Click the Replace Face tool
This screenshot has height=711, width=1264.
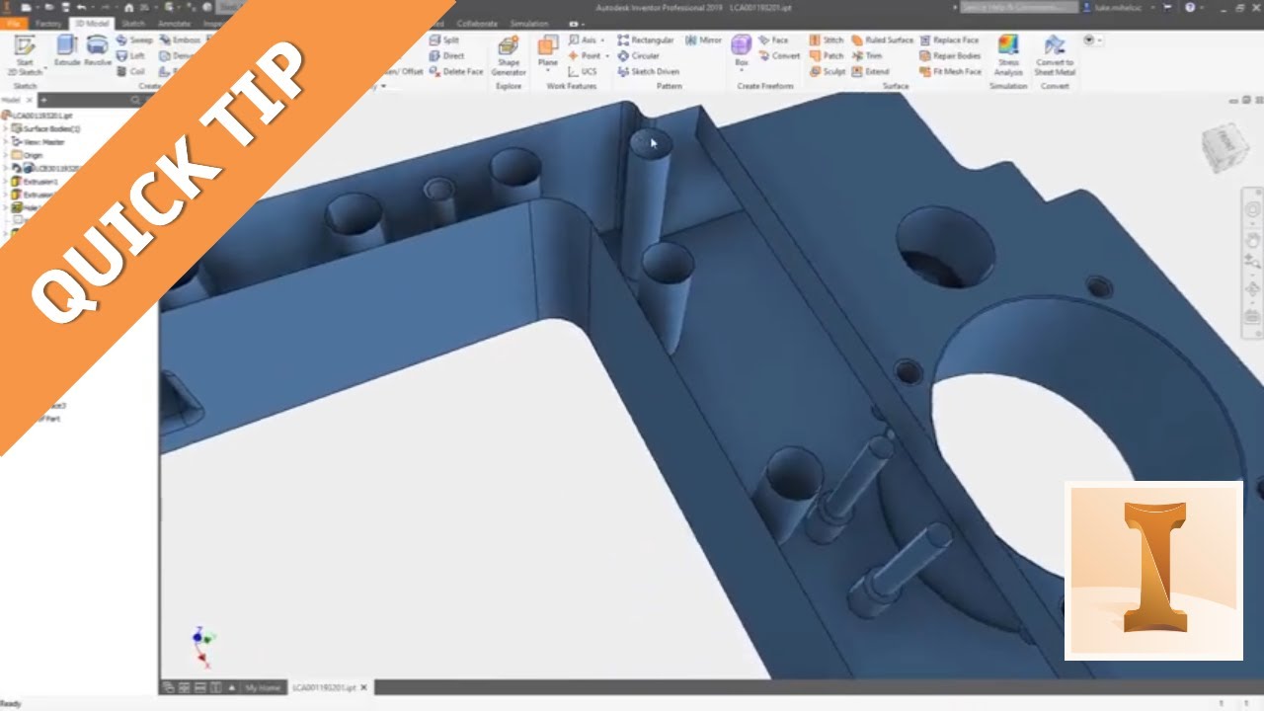[949, 40]
